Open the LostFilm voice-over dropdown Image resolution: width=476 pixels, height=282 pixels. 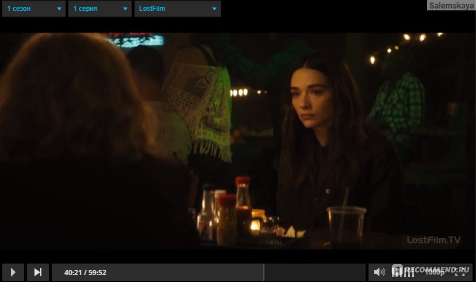[x=178, y=9]
